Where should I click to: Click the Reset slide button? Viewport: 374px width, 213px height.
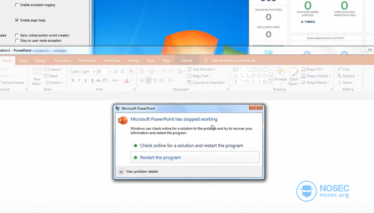coord(51,76)
